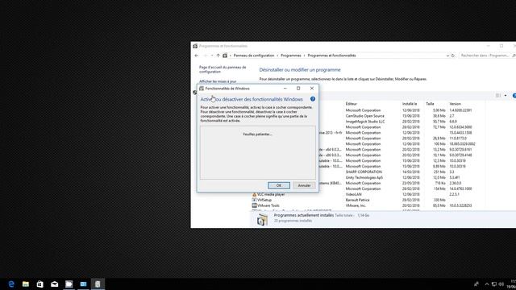The width and height of the screenshot is (516, 290).
Task: Go back in Programmes et fonctionnalités window
Action: click(197, 56)
